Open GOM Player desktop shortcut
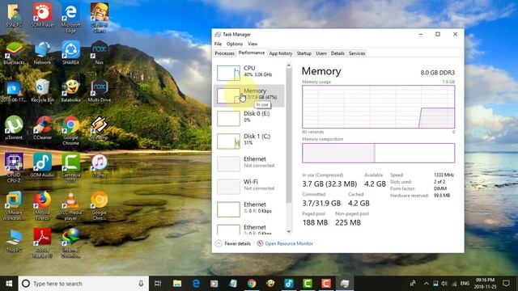This screenshot has width=518, height=291. [x=42, y=15]
